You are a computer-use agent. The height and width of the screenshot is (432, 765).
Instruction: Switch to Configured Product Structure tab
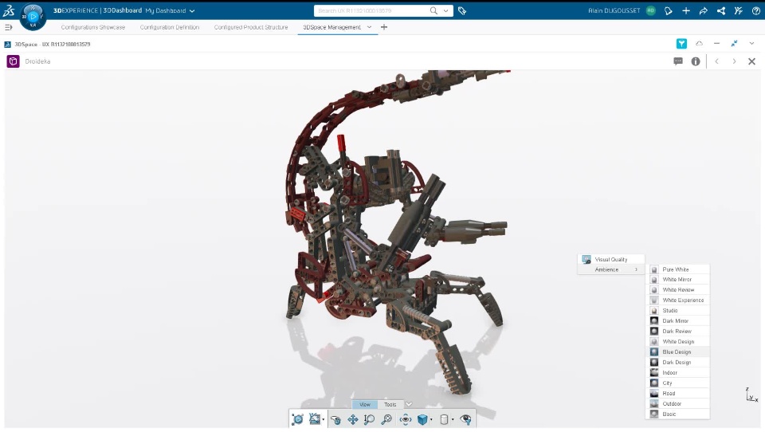click(251, 27)
